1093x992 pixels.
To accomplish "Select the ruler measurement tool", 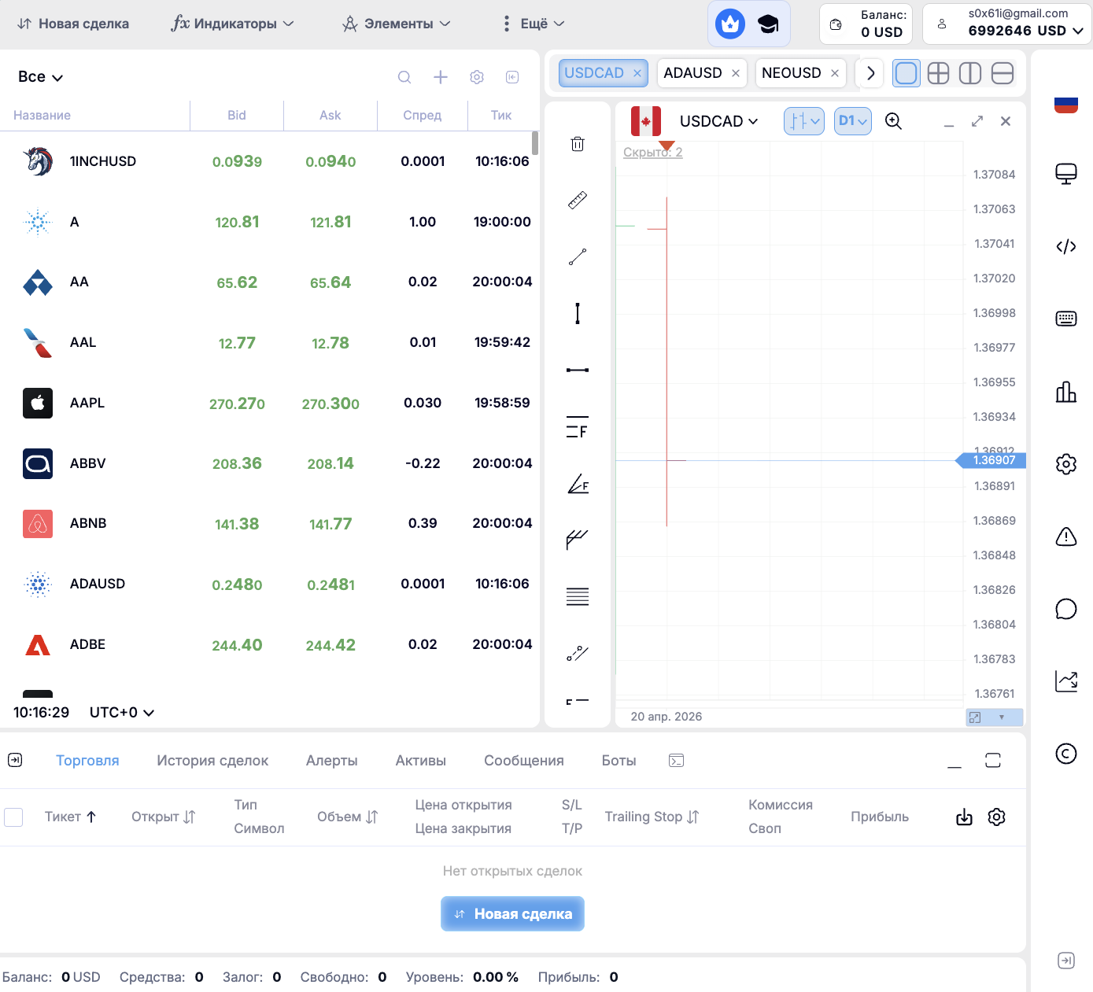I will tap(578, 201).
